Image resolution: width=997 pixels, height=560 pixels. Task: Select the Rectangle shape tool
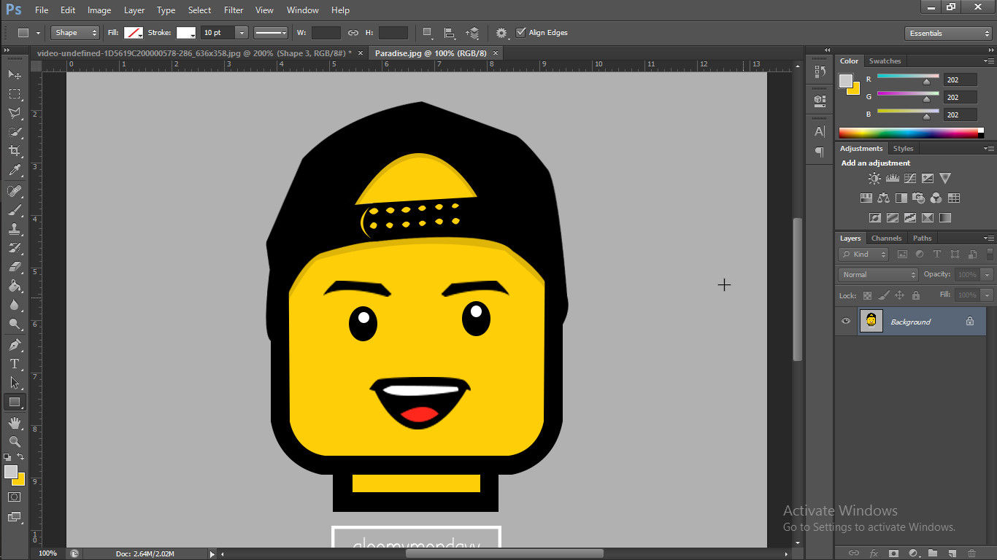(x=15, y=402)
